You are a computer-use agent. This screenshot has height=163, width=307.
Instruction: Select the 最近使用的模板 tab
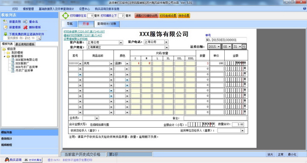[x=25, y=44]
